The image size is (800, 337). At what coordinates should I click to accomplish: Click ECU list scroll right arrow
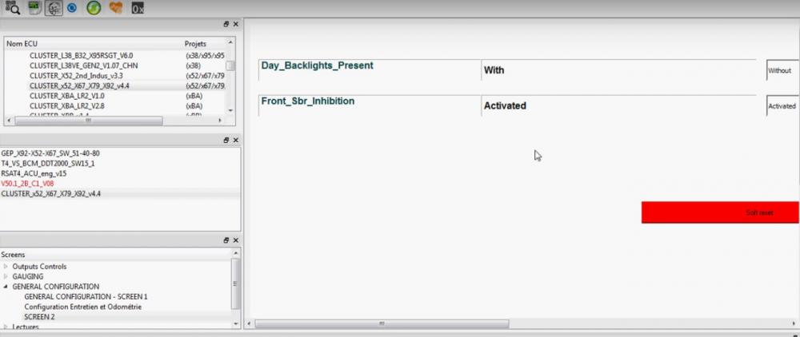click(x=220, y=121)
